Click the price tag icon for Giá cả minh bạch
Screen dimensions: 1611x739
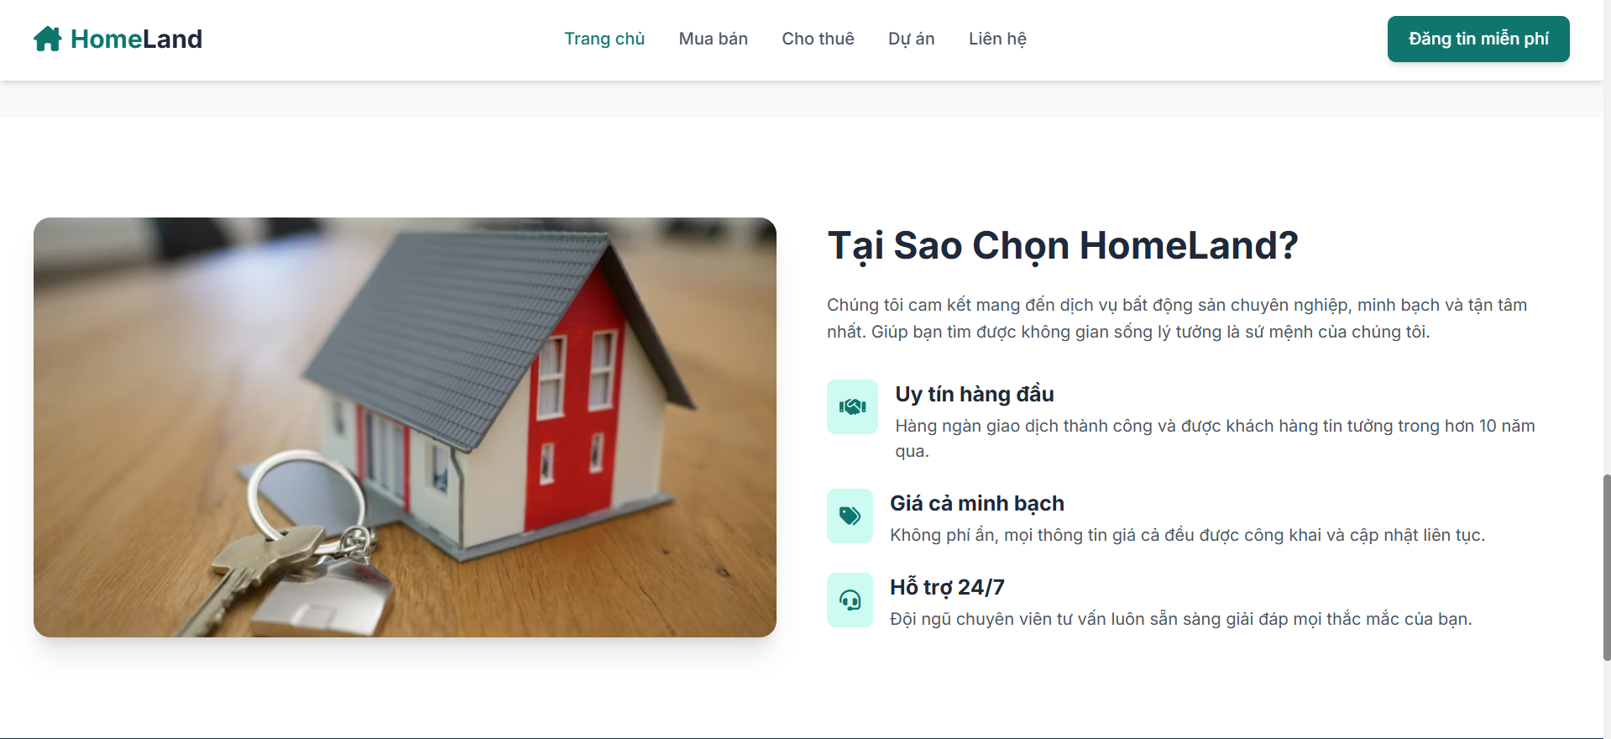pyautogui.click(x=850, y=516)
